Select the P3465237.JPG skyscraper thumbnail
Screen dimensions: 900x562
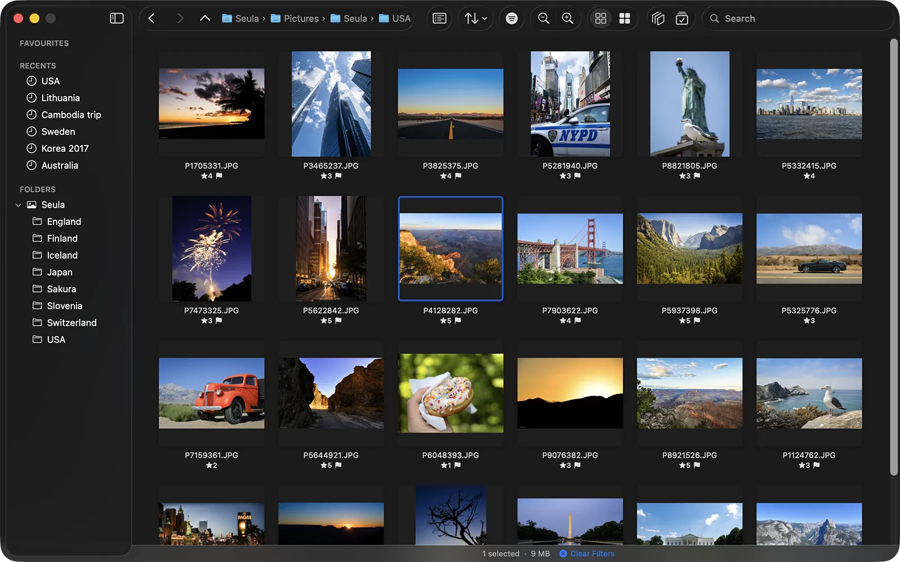click(x=331, y=103)
